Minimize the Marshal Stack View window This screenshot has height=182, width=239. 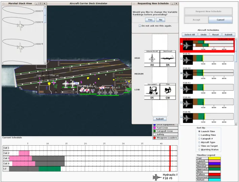click(36, 3)
